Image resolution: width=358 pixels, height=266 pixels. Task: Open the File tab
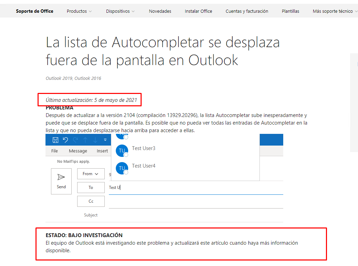coord(54,151)
